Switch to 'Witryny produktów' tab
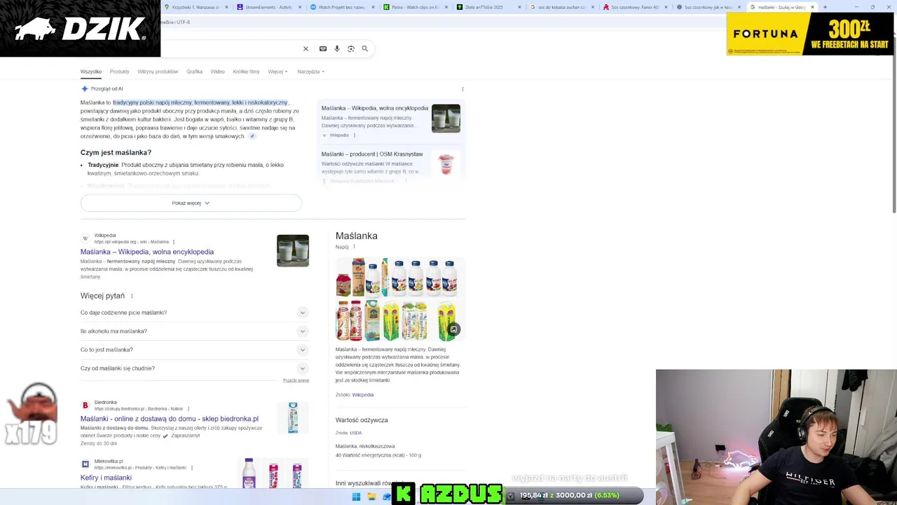This screenshot has width=897, height=505. click(158, 72)
